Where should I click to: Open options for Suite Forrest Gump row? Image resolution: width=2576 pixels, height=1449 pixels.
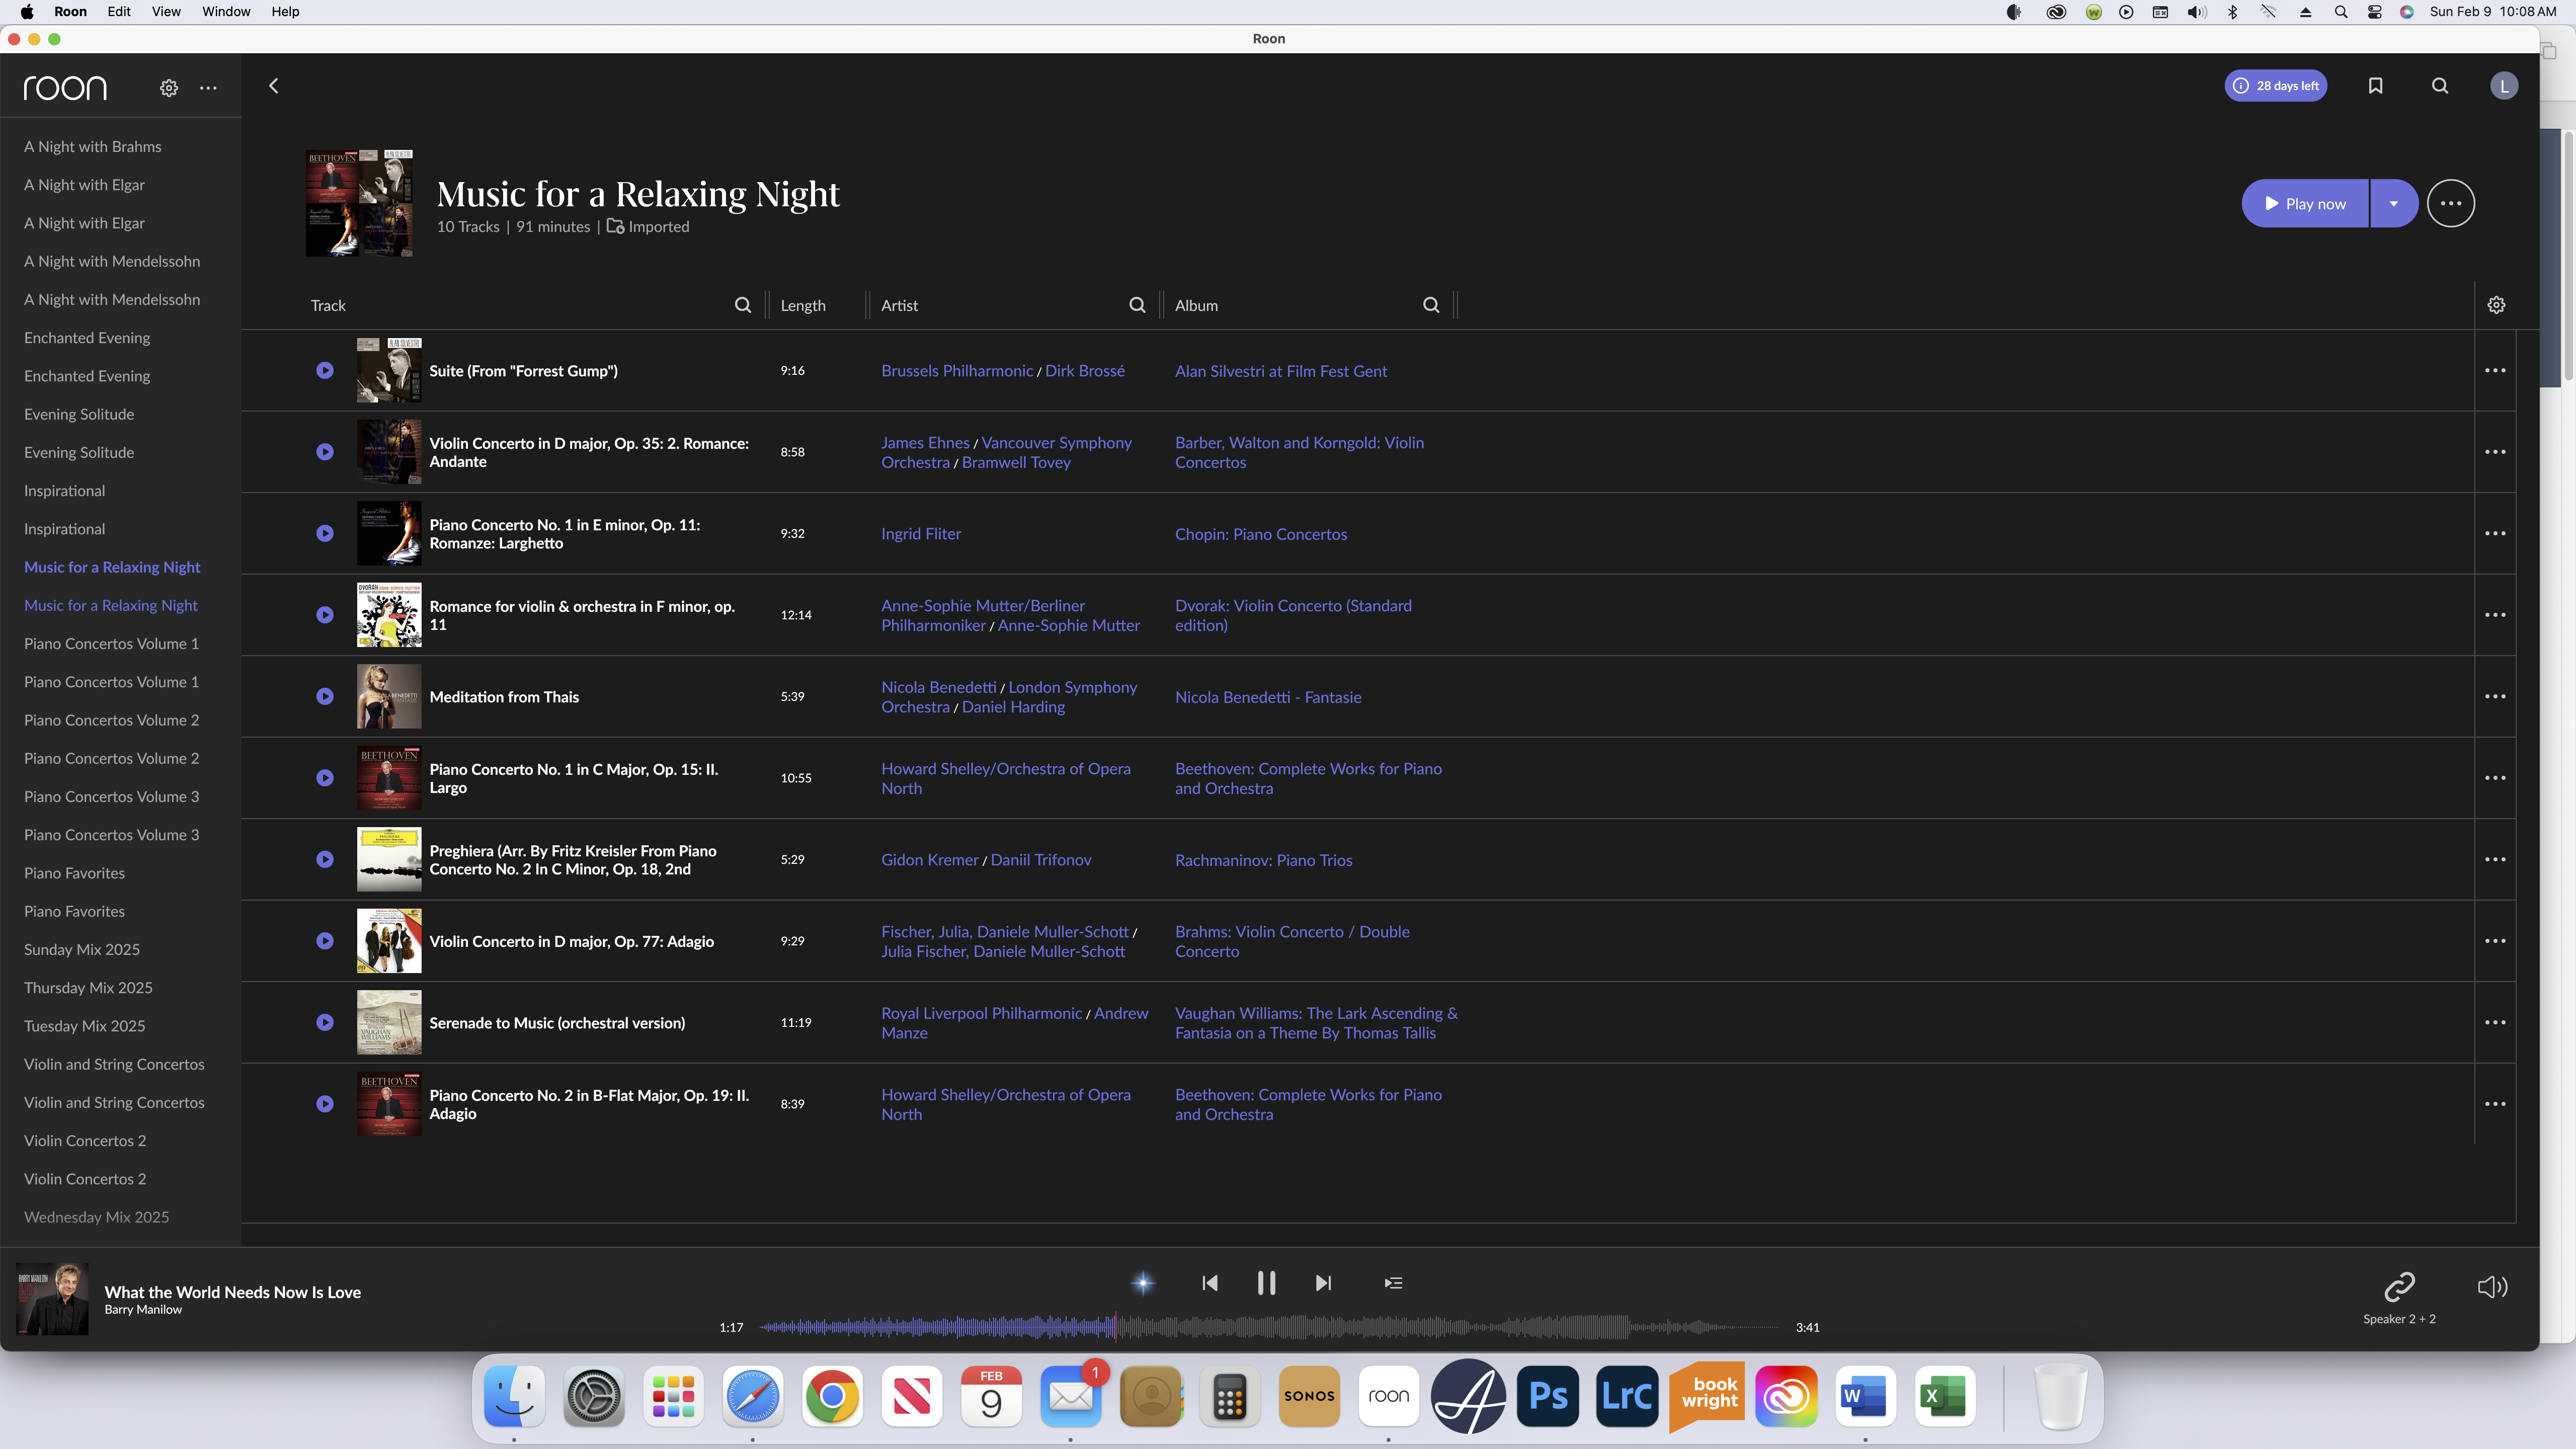[x=2495, y=370]
